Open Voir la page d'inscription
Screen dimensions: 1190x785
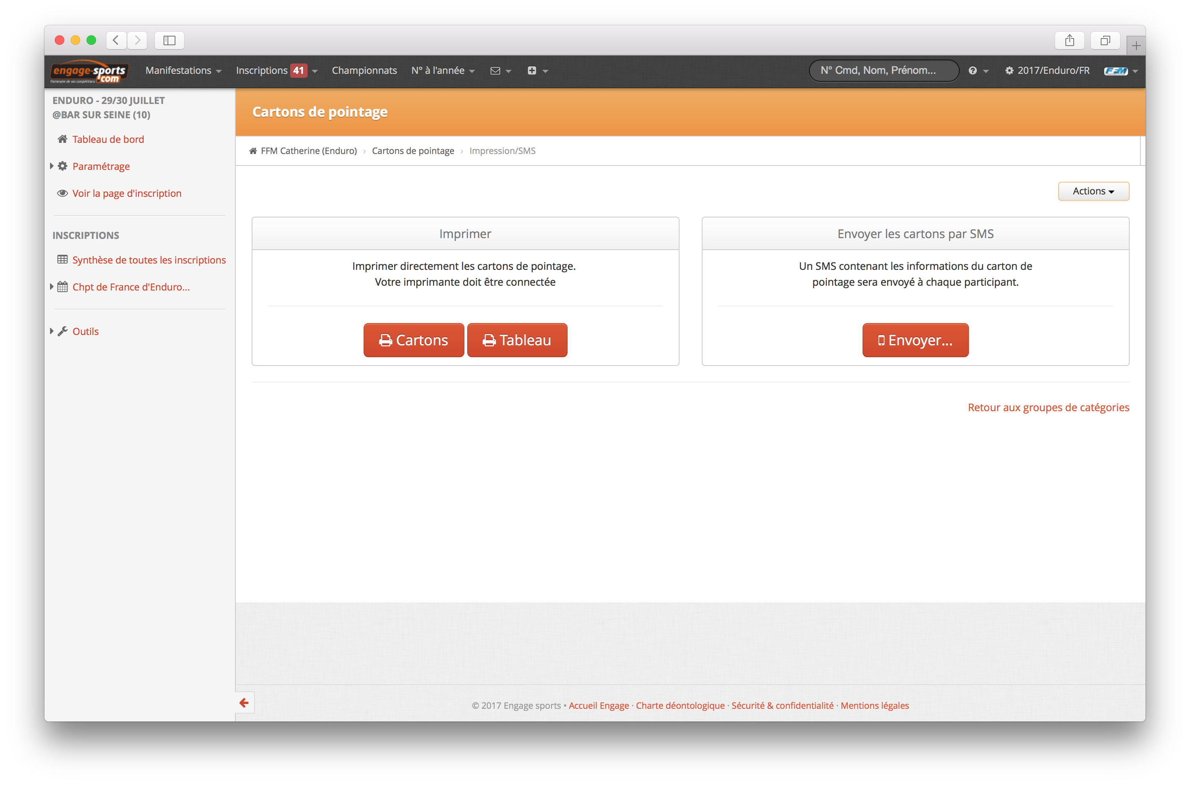click(127, 193)
